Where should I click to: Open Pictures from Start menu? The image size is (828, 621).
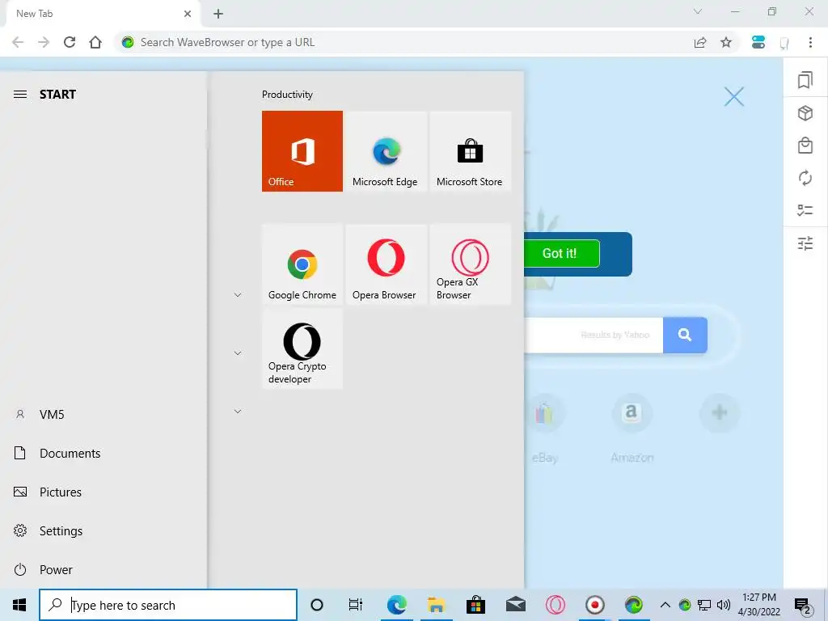(x=103, y=492)
